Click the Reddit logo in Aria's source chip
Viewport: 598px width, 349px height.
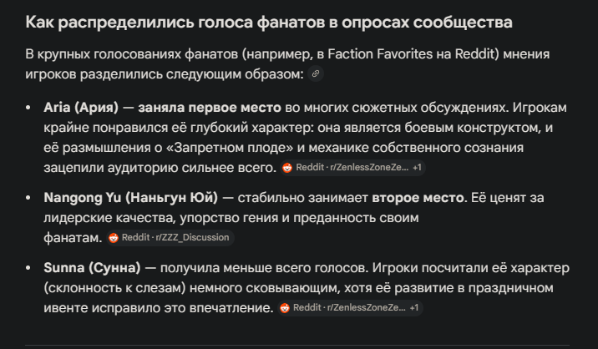coord(287,168)
